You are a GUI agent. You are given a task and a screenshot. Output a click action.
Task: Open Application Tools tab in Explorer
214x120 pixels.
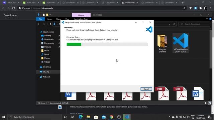click(81, 19)
